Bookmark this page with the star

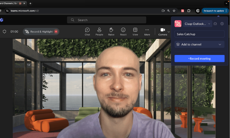(174, 11)
